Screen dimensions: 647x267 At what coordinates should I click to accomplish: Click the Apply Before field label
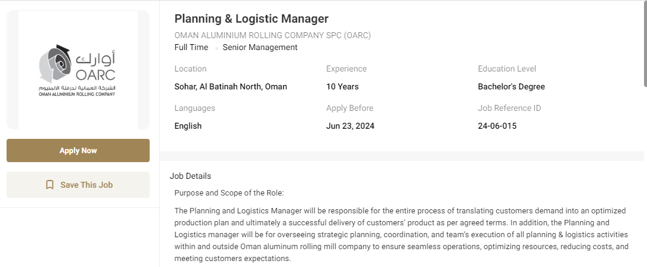point(350,108)
